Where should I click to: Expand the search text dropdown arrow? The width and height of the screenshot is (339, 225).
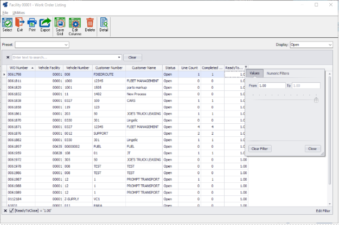coord(119,57)
